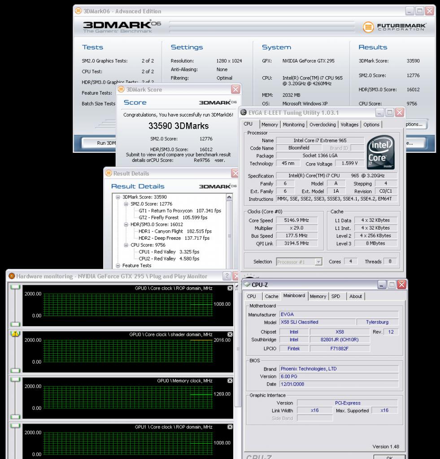This screenshot has height=459, width=440.
Task: Open the E-LEET Options tab
Action: tap(371, 125)
